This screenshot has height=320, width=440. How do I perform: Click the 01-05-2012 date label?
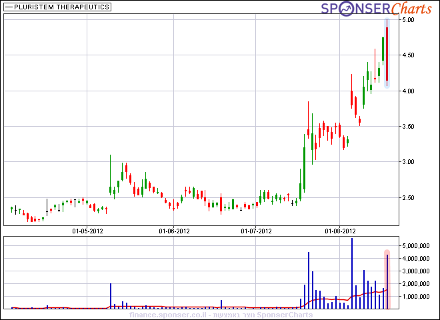pyautogui.click(x=87, y=231)
